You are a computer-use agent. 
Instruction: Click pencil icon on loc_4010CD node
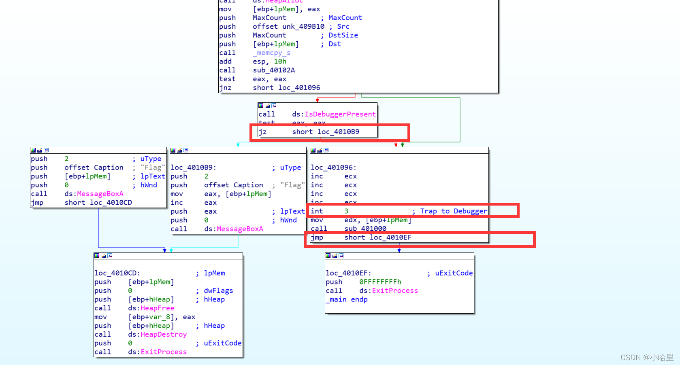coord(103,256)
